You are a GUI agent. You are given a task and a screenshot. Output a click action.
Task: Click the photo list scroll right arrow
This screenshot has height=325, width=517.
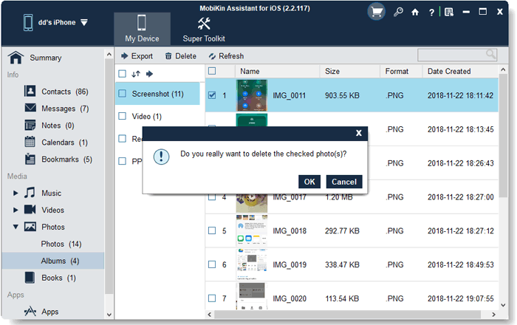[x=493, y=315]
